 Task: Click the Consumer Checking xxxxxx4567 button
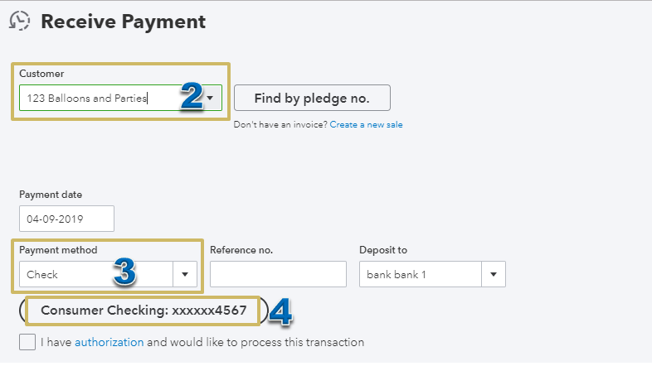coord(143,311)
